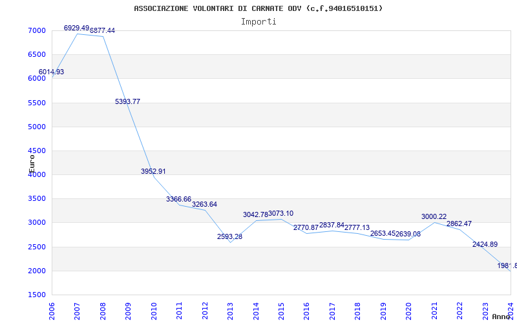Click the 2014 year label
The image size is (517, 323).
(256, 311)
